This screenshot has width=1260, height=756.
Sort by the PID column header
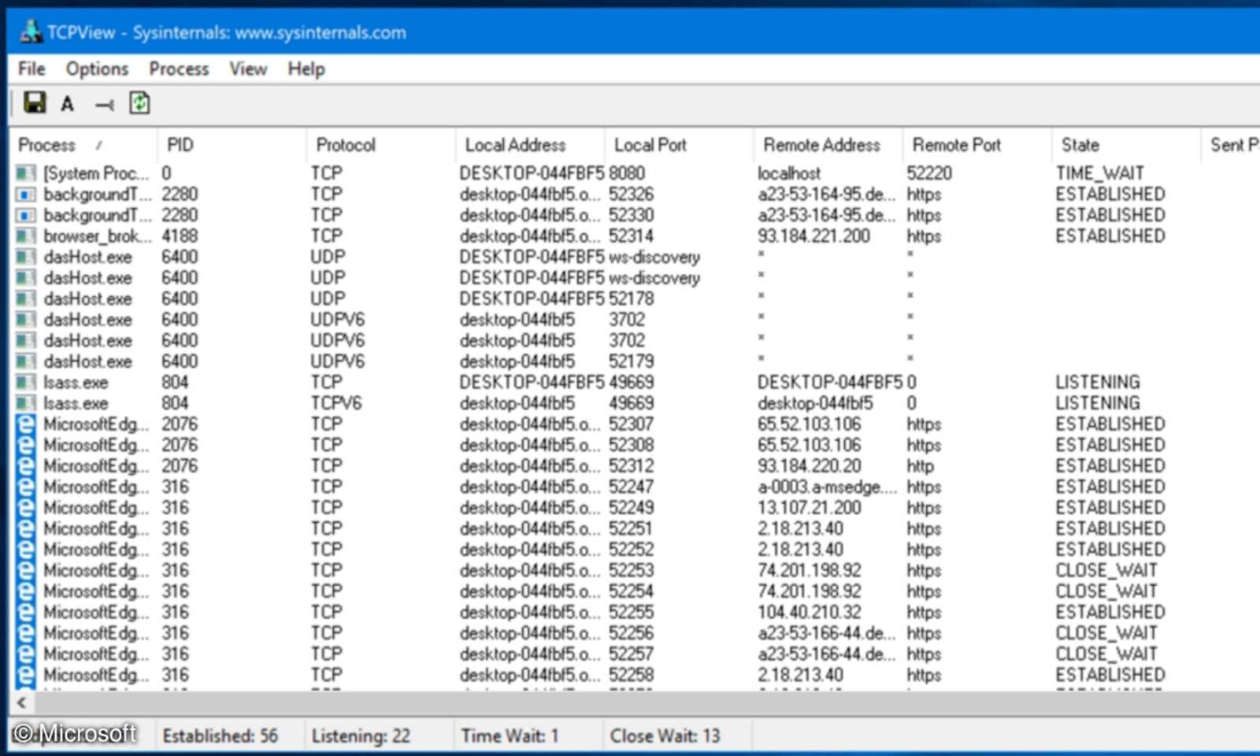[x=180, y=145]
